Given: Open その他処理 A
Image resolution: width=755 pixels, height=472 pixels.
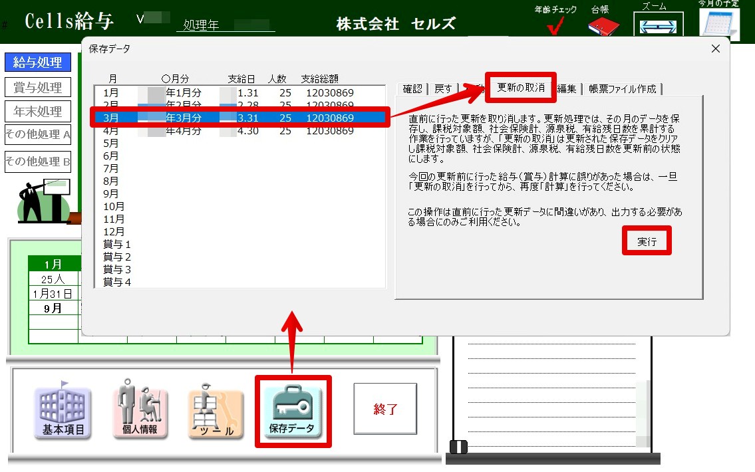Looking at the screenshot, I should 37,135.
